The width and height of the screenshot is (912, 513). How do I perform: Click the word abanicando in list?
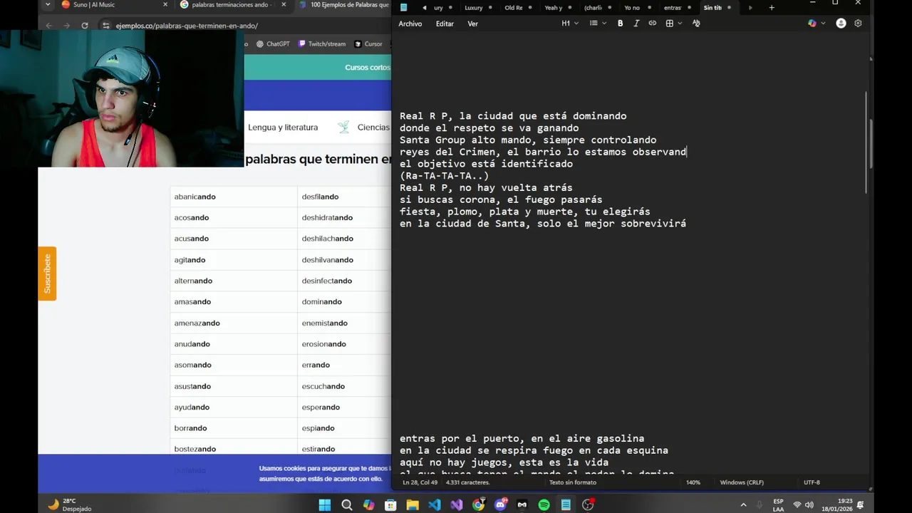[195, 197]
